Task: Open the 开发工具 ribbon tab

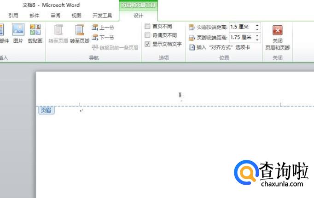Action: tap(102, 15)
